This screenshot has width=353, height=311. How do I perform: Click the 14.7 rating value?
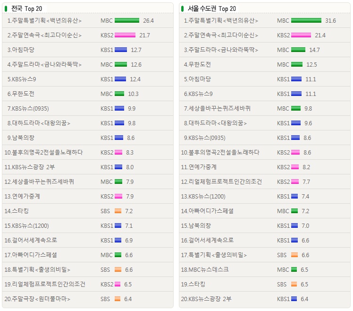pos(314,50)
